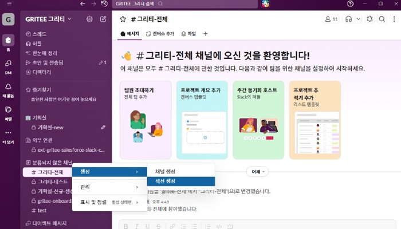Viewport: 401px width, 229px height.
Task: View the 11 channel members
Action: click(x=331, y=19)
